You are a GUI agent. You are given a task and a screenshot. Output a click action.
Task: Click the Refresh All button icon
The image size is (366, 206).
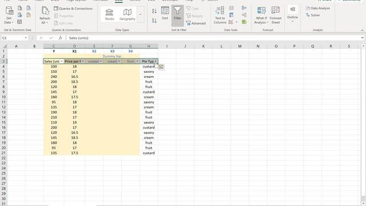(x=45, y=11)
